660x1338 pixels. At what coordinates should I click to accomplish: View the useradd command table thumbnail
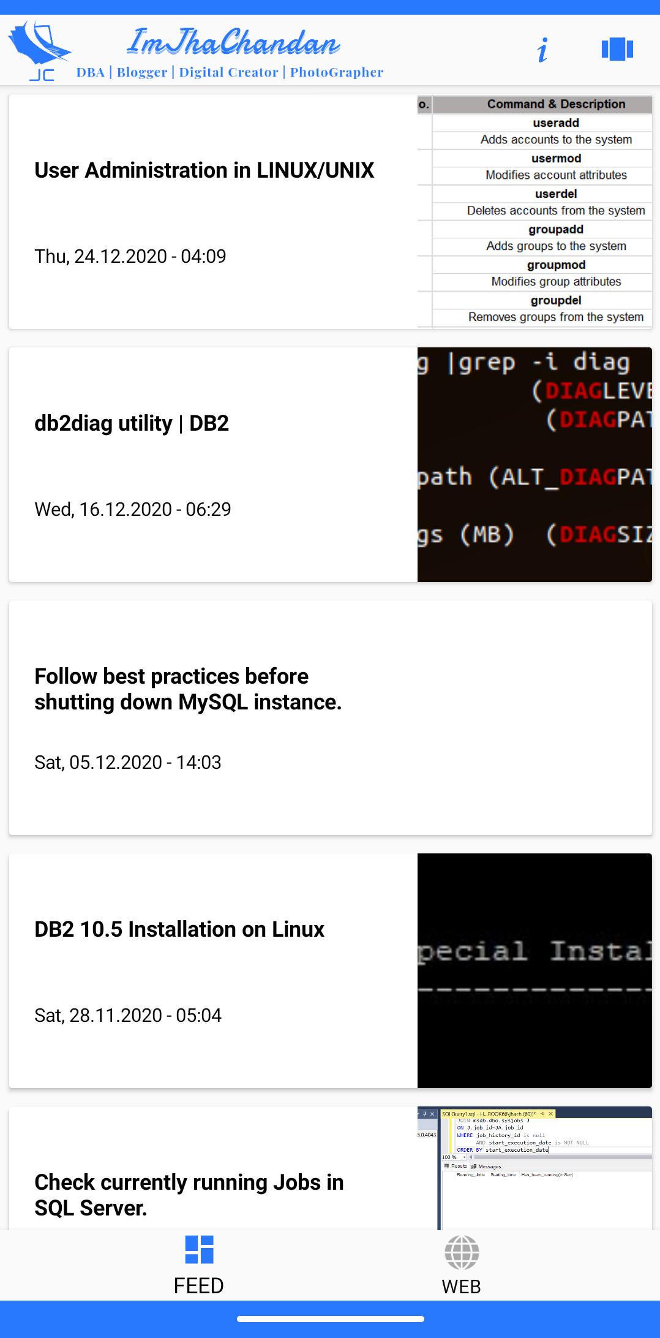[534, 211]
